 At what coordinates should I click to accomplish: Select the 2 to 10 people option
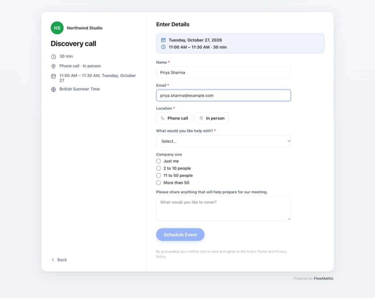158,168
